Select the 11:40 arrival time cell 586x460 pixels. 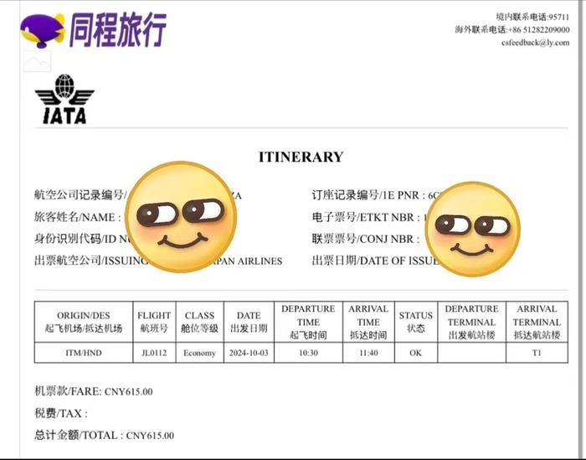pos(368,353)
